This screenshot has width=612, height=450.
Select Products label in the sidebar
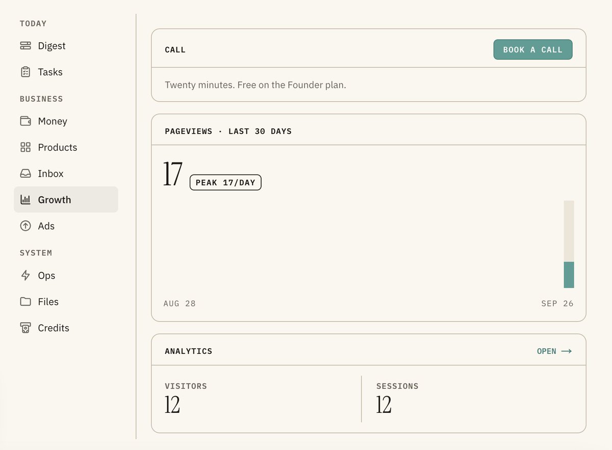(x=58, y=147)
